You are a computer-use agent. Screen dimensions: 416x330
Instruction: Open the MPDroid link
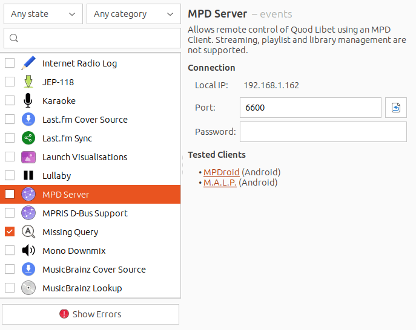(x=221, y=172)
